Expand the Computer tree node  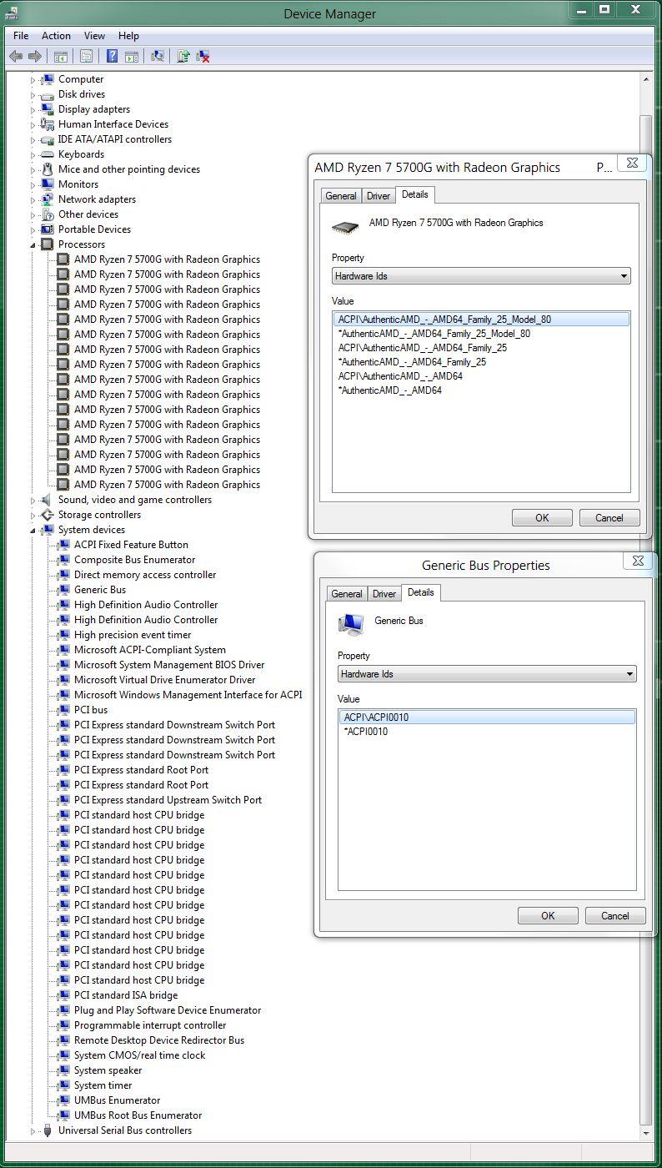(33, 80)
